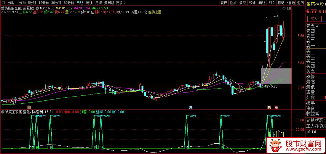Screen dimensions: 326x154
Task: Expand the 更多 periods menu
Action: click(121, 3)
